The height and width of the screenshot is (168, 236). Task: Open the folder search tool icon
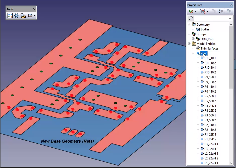[x=23, y=16]
